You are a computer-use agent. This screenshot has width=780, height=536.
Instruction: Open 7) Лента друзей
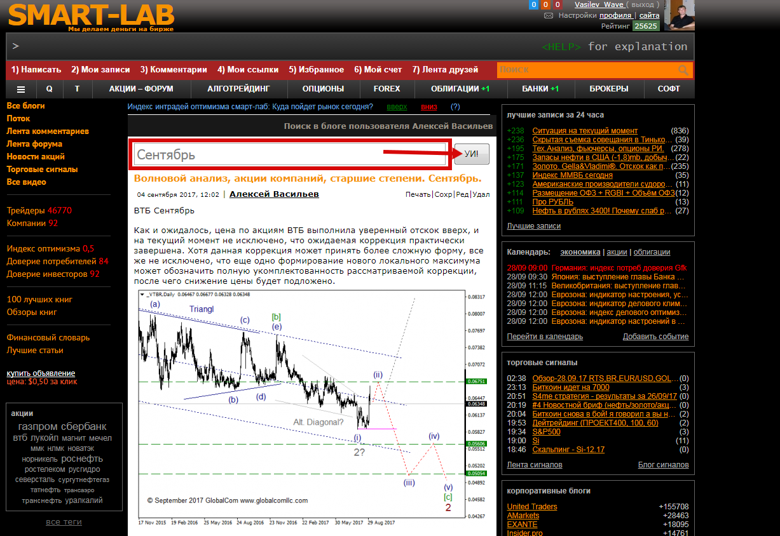pyautogui.click(x=445, y=70)
